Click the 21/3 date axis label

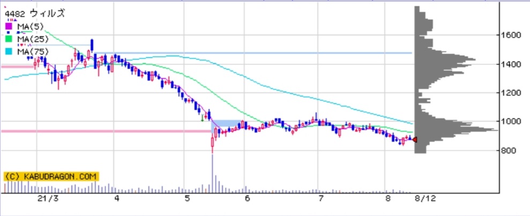48,198
